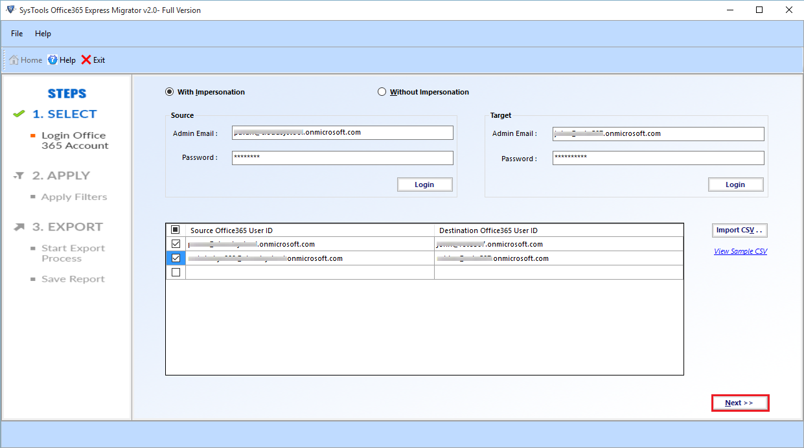This screenshot has width=804, height=448.
Task: Click the Target Login button
Action: (x=735, y=185)
